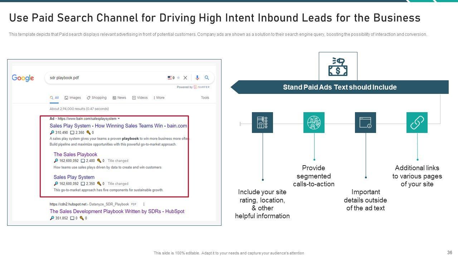Viewport: 458px width, 258px height.
Task: Click the slide title 'Use Paid Search Channel'
Action: (x=215, y=18)
